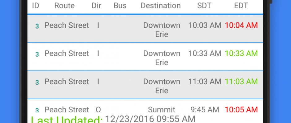
Task: Click the red 10:04 AM estimated time
Action: [x=241, y=25]
